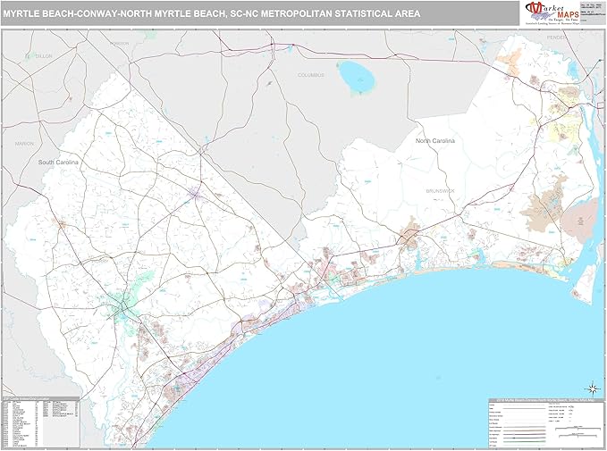Click the purple road junction cluster in map center

tap(195, 192)
